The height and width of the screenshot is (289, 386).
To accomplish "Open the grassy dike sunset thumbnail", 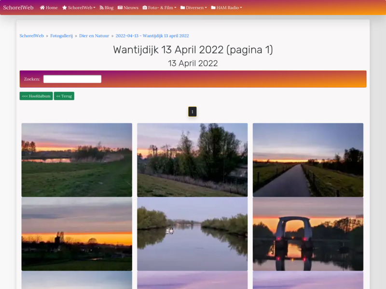I will 77,160.
